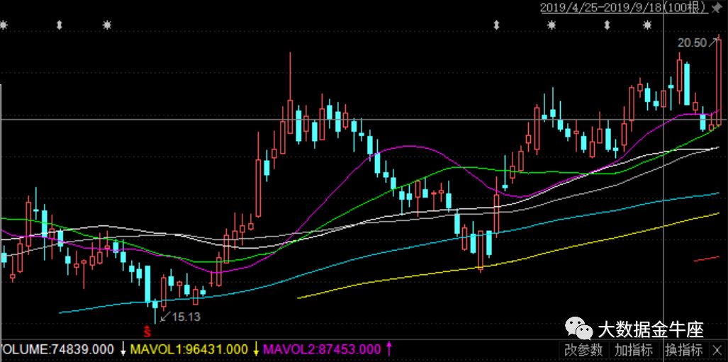
Task: Close the volume indicator panel with X
Action: click(x=717, y=349)
